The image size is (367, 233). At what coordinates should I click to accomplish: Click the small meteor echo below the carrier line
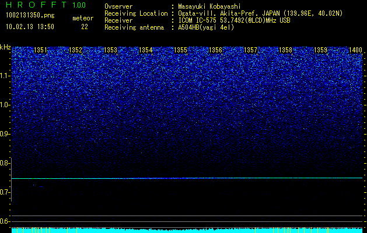coord(41,186)
